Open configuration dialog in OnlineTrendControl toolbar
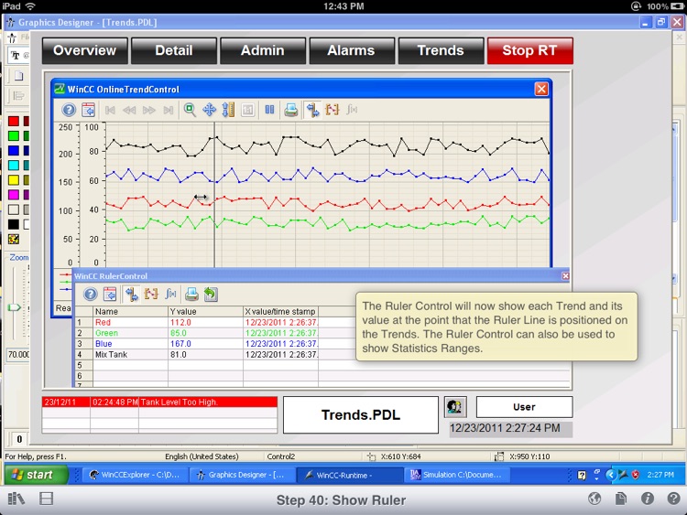The width and height of the screenshot is (687, 515). pyautogui.click(x=88, y=110)
